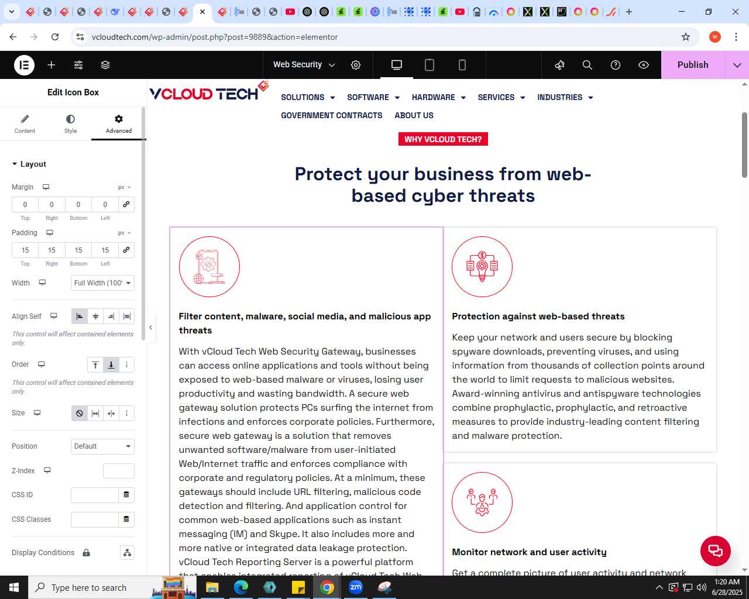This screenshot has width=749, height=599.
Task: Open Site Settings sliders icon
Action: pos(78,65)
